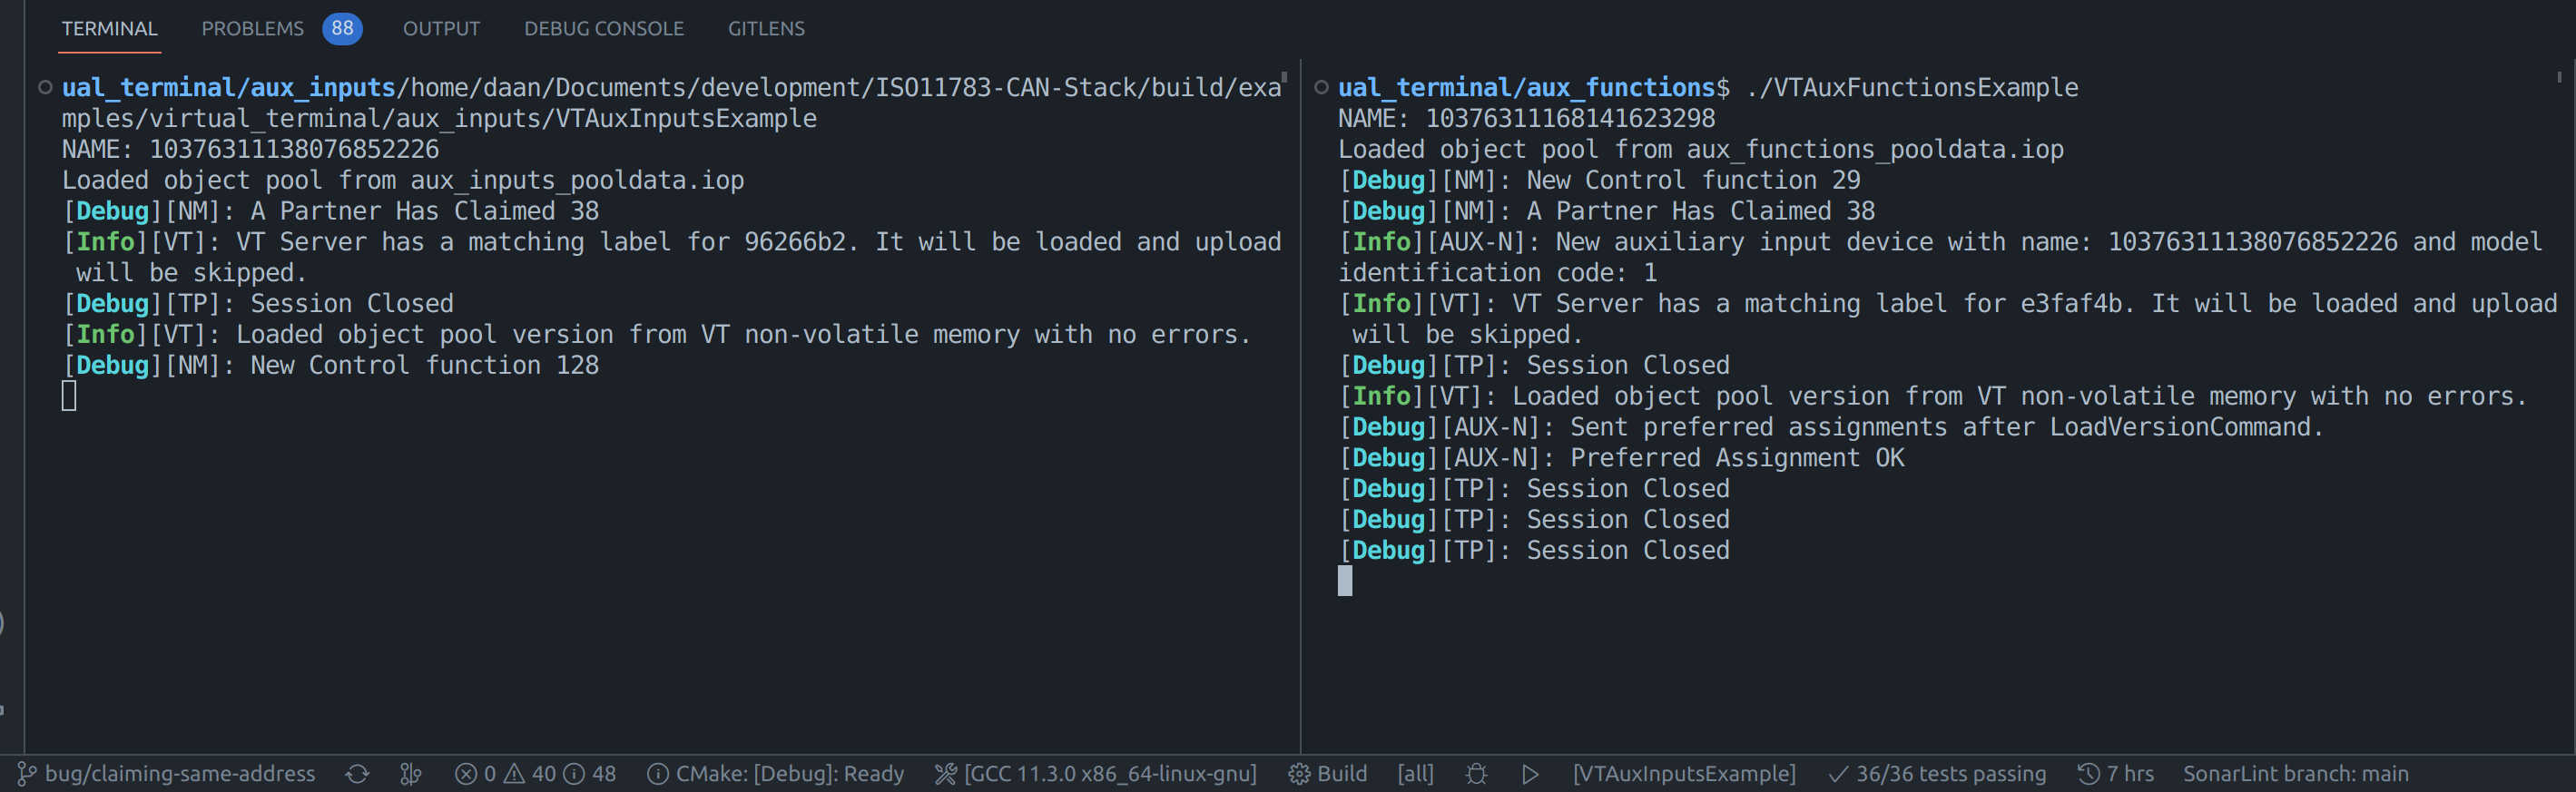Switch to the PROBLEMS tab
2576x792 pixels.
[x=252, y=28]
